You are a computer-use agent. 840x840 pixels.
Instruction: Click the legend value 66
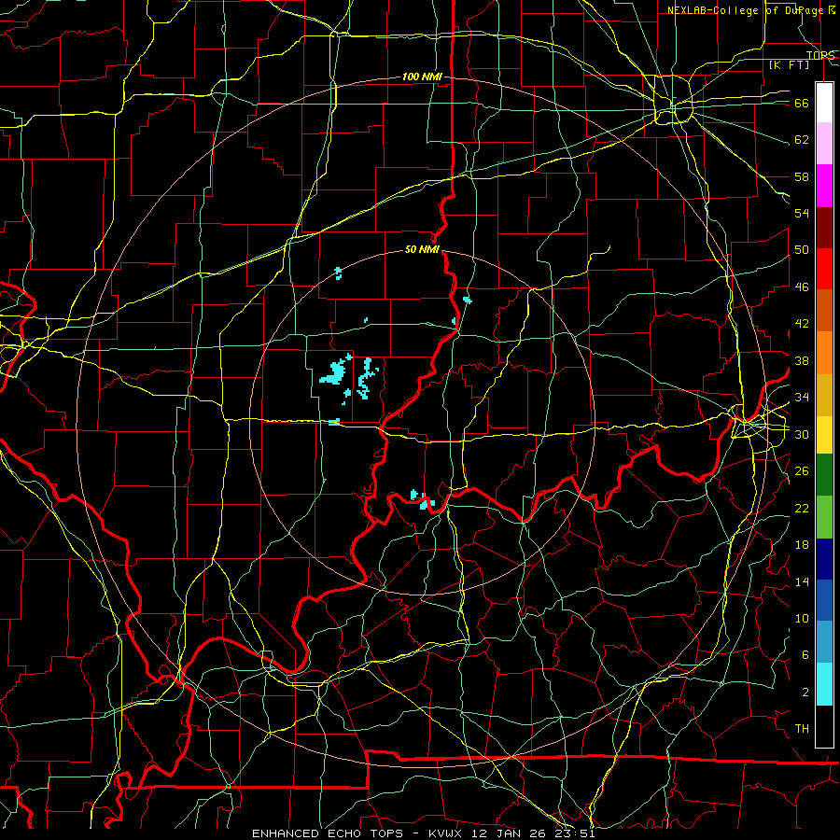point(802,103)
